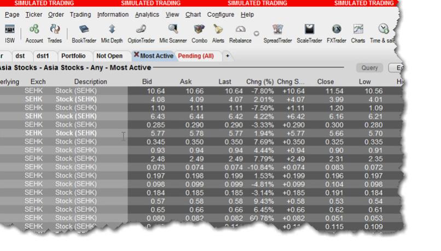Viewport: 441px width, 251px height.
Task: Launch BookTrader from the toolbar
Action: (x=84, y=32)
